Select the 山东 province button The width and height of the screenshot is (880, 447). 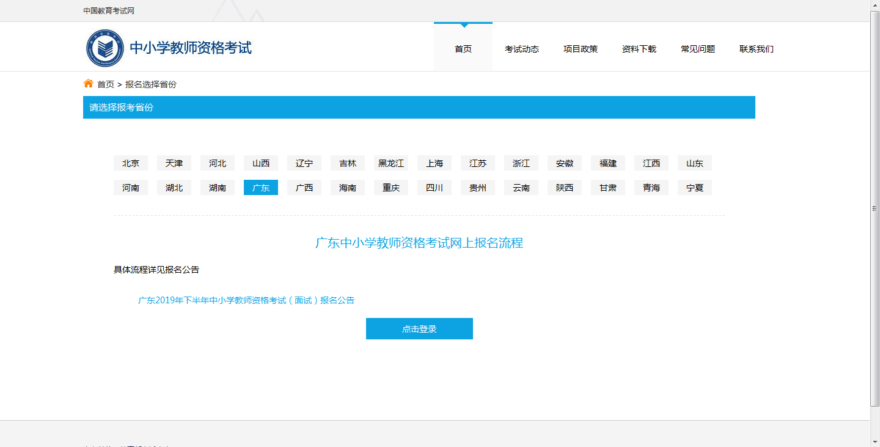pos(695,163)
